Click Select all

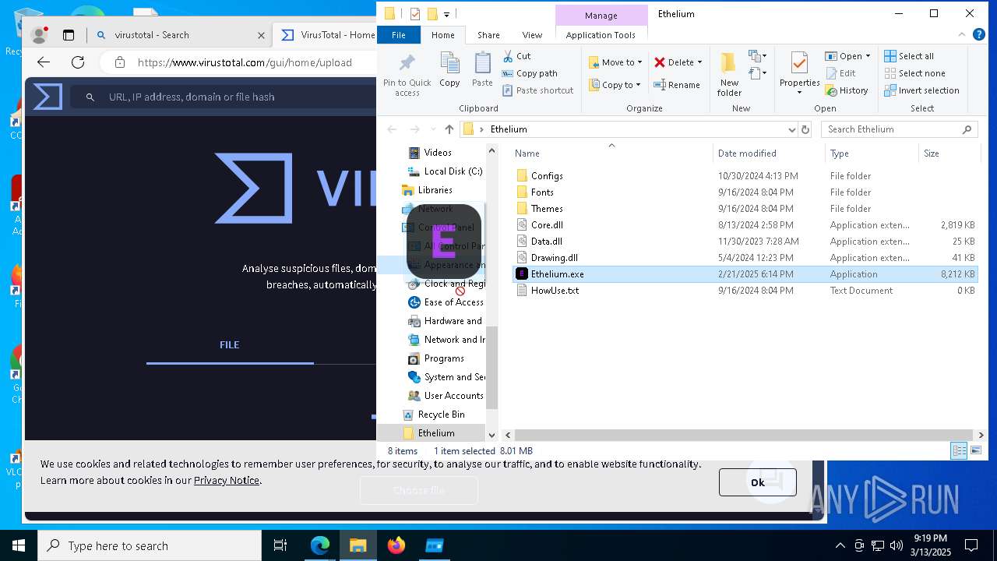pyautogui.click(x=909, y=56)
